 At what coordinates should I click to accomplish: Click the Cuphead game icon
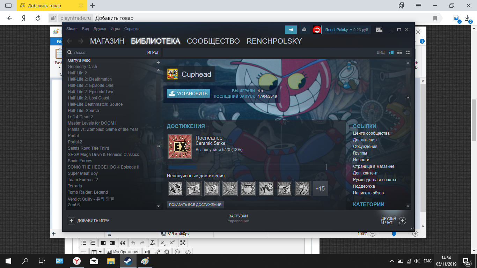click(173, 74)
